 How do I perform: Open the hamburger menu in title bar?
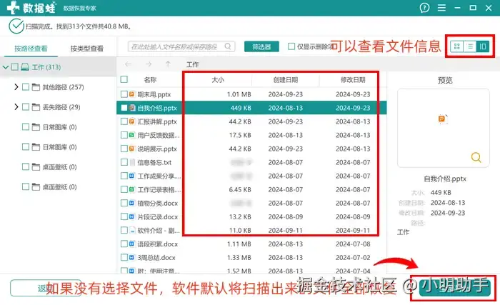click(441, 8)
